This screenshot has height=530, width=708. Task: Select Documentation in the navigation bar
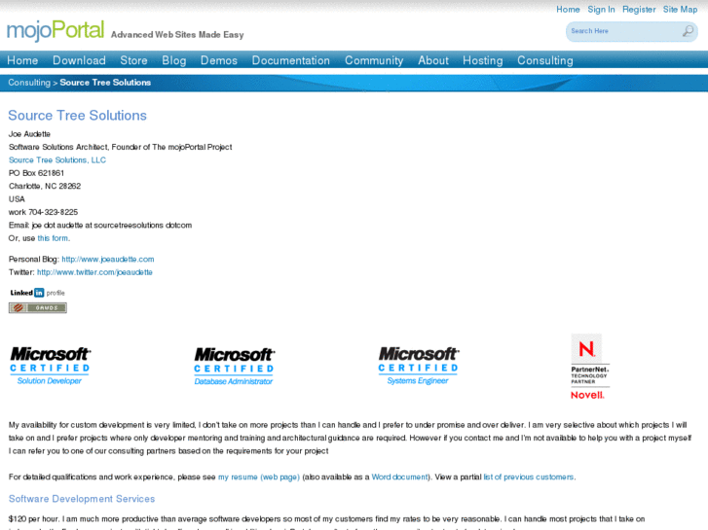pos(291,60)
